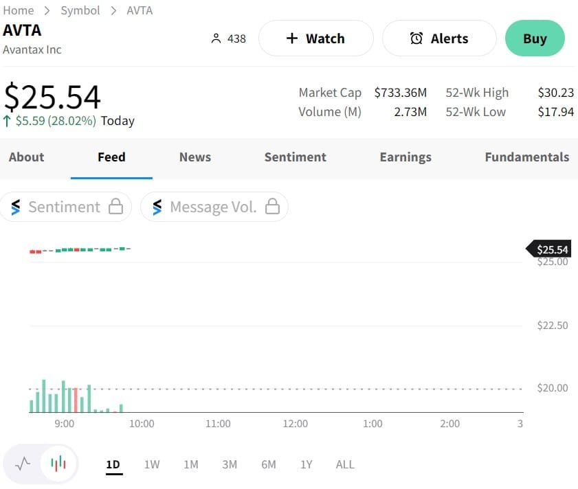Toggle the Message Vol. chart overlay

click(213, 207)
